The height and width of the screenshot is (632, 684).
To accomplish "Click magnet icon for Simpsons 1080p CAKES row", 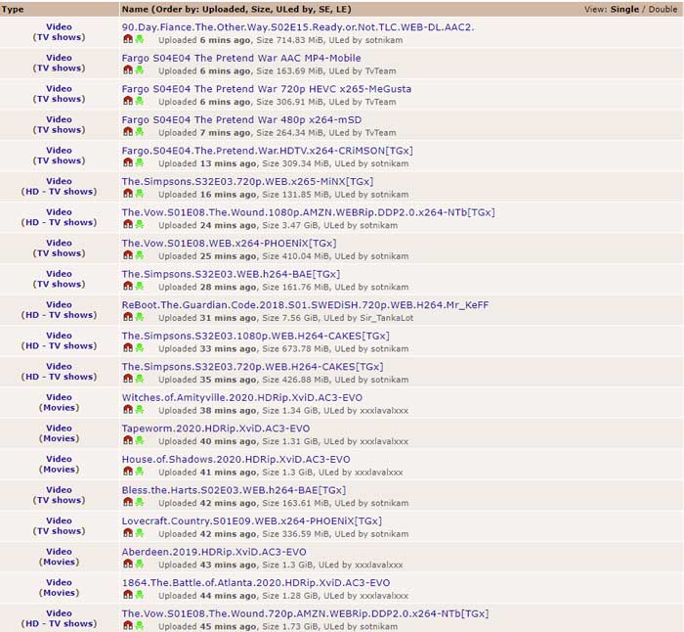I will [x=128, y=348].
